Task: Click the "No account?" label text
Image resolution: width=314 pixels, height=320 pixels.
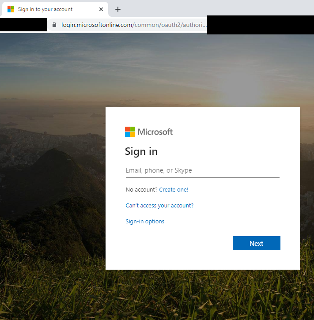Action: 141,190
